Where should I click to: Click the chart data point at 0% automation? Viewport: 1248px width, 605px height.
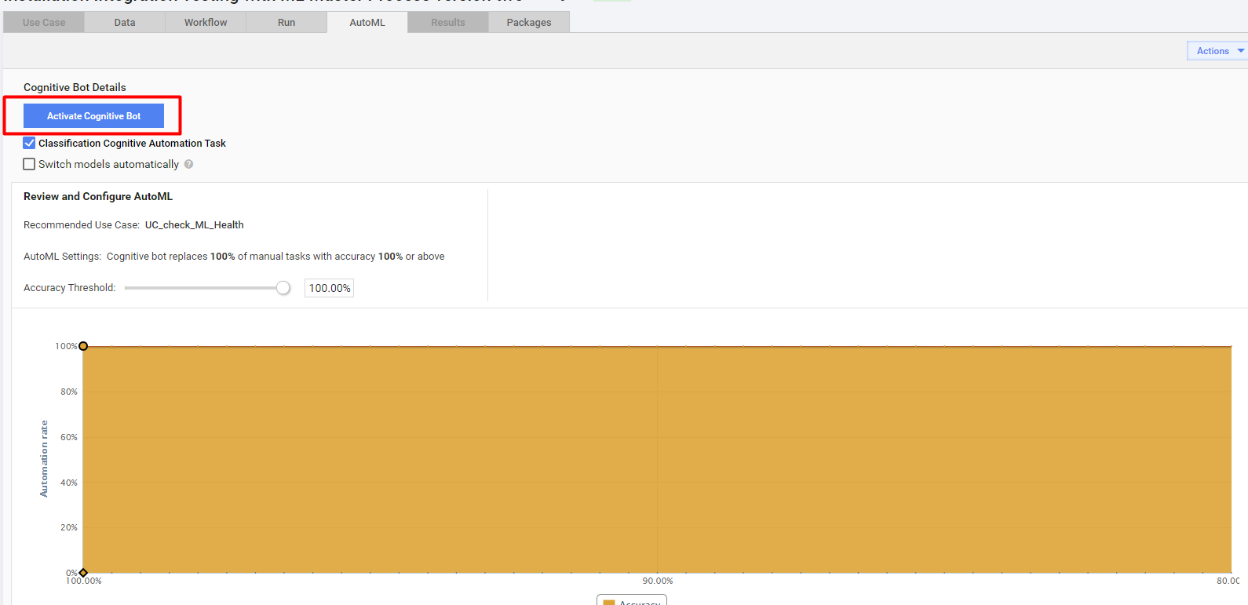click(83, 573)
